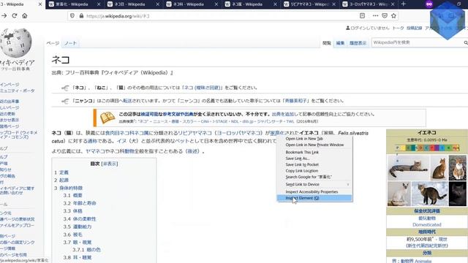
Task: Switch to the ヨーロッパヤマネコ Wikipedia tab
Action: (365, 4)
